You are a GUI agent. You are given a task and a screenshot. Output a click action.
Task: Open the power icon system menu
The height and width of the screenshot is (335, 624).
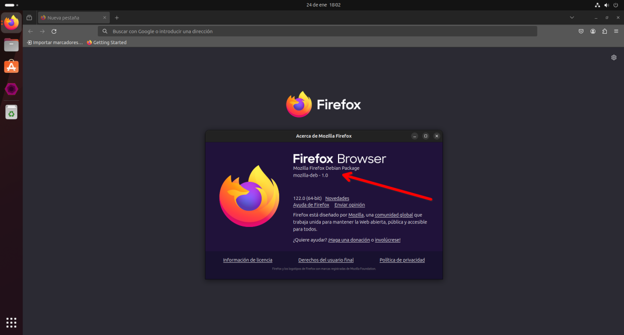tap(616, 5)
